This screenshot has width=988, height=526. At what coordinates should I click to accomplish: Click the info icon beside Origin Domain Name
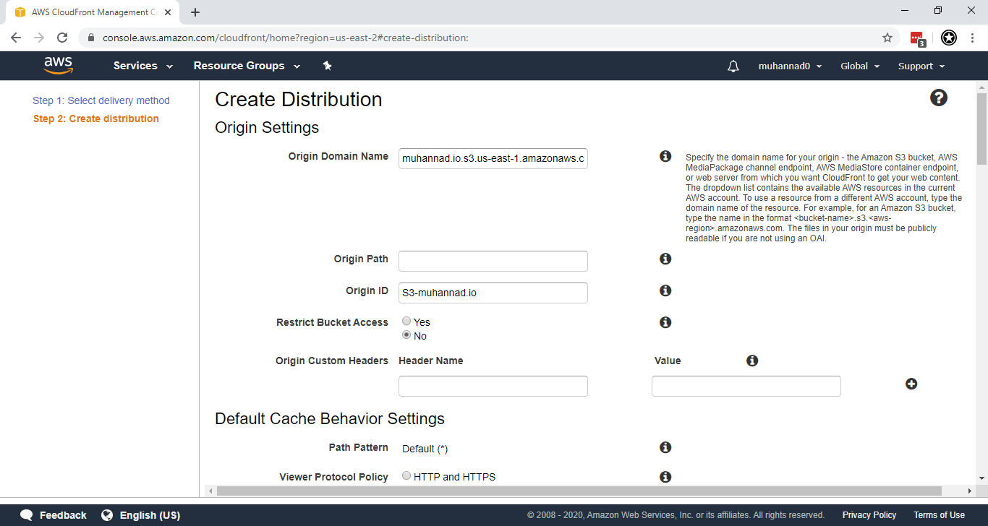click(665, 156)
